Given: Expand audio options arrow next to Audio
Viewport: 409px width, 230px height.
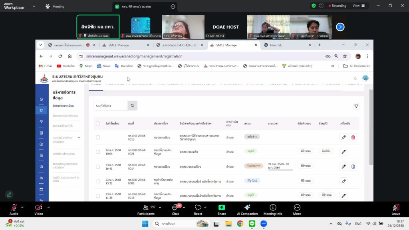Looking at the screenshot, I should point(22,208).
